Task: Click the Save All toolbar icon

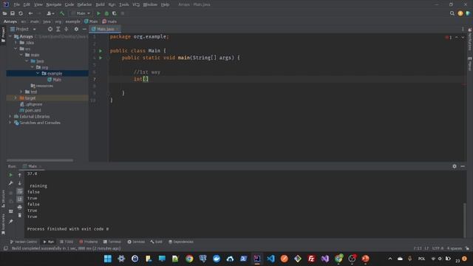Action: pos(13,13)
